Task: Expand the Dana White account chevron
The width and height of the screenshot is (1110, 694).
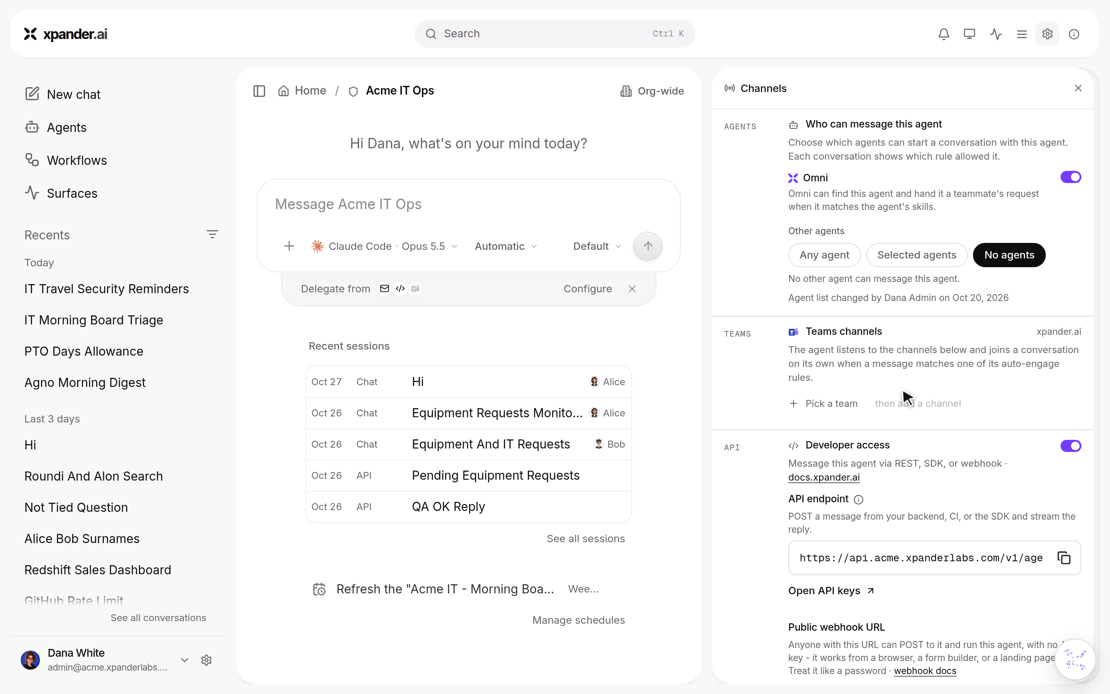Action: 184,660
